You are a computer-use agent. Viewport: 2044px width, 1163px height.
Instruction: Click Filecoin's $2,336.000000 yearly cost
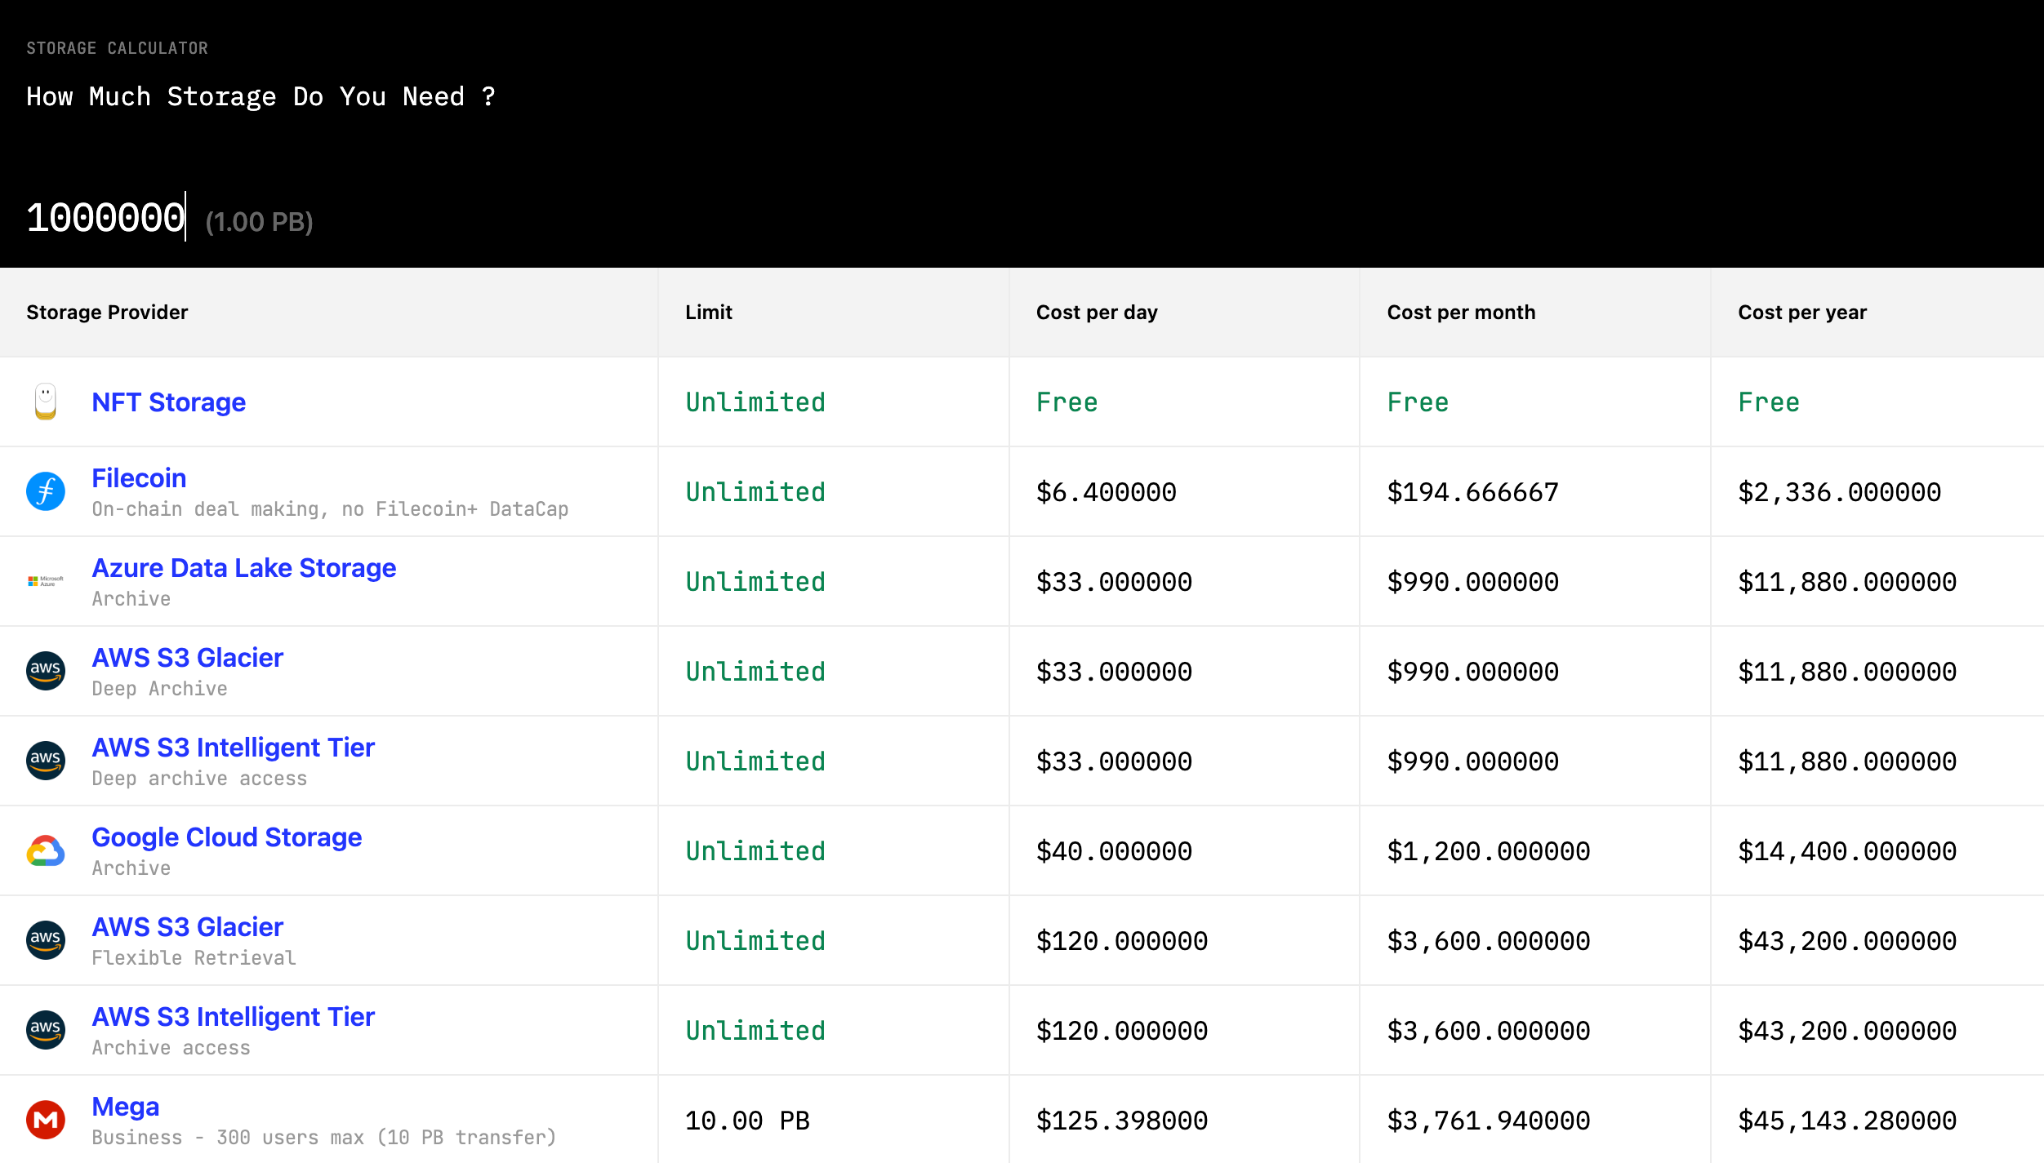[1839, 491]
